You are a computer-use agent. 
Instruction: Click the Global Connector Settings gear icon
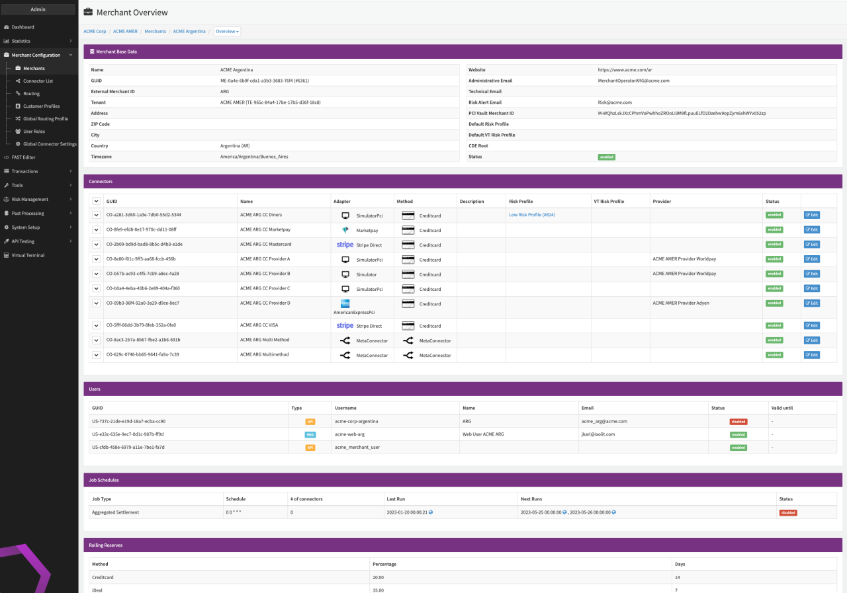18,143
